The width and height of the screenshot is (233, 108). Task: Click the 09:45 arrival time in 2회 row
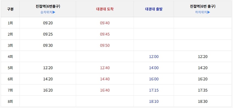pyautogui.click(x=105, y=34)
